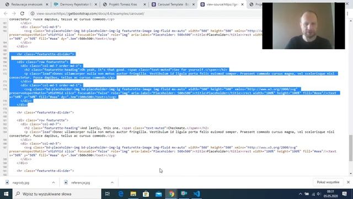Click the 'Checkmate.' text in source
The width and height of the screenshot is (353, 199).
[x=178, y=128]
